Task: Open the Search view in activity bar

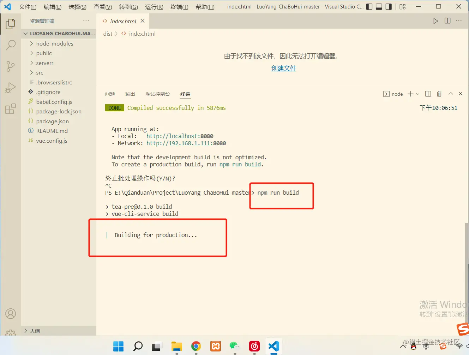Action: (11, 45)
